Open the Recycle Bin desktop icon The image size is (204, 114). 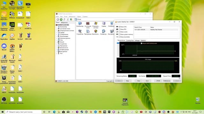click(x=198, y=101)
